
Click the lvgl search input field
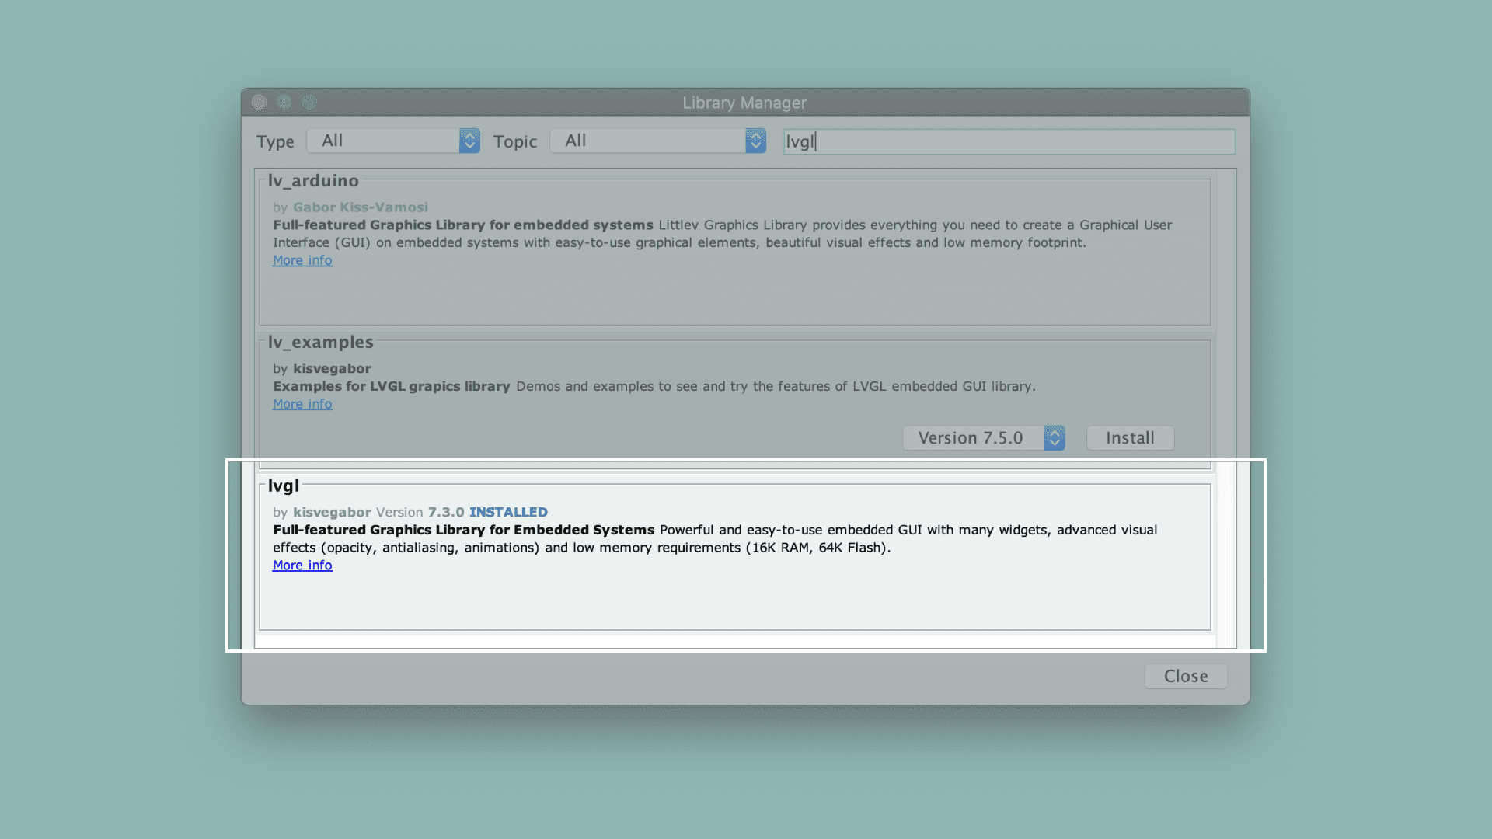tap(1010, 141)
